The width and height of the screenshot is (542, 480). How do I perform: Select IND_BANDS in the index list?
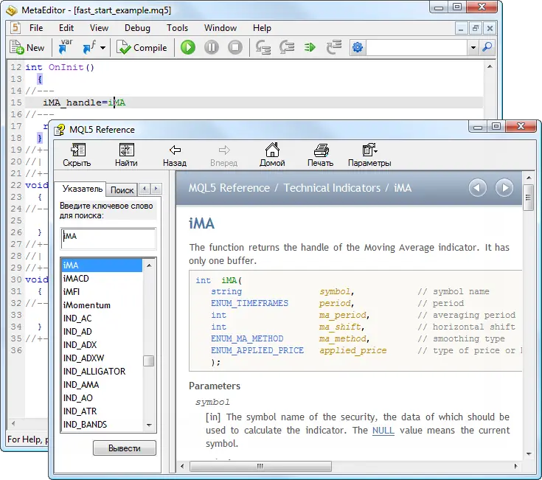click(x=103, y=425)
